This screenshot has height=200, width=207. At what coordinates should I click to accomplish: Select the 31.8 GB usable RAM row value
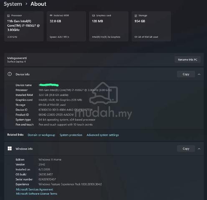(x=53, y=95)
